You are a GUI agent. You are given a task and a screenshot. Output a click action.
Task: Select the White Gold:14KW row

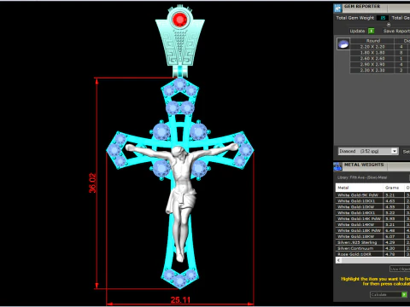[373, 224]
